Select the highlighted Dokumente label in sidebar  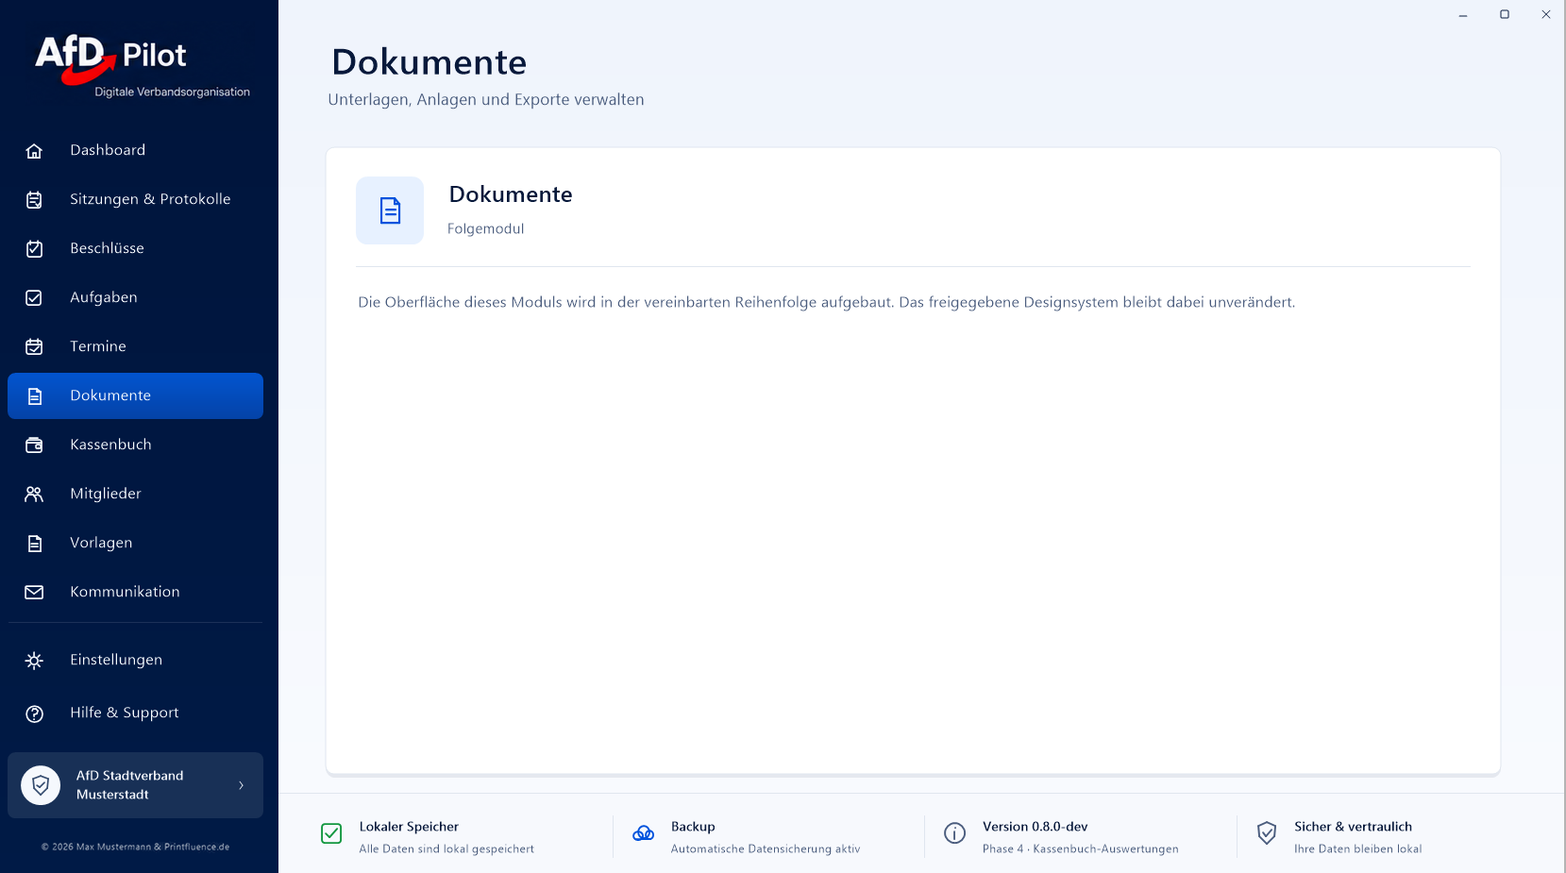click(x=110, y=395)
